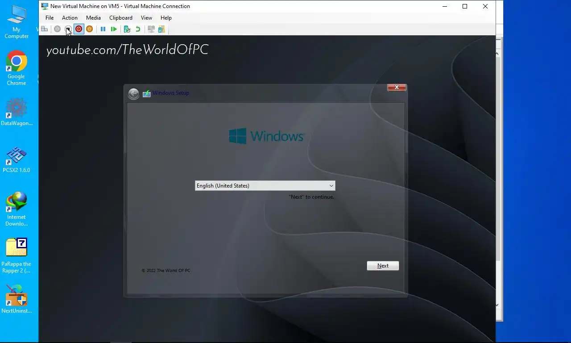This screenshot has width=571, height=343.
Task: Click the last VM toolbar icon
Action: (161, 29)
